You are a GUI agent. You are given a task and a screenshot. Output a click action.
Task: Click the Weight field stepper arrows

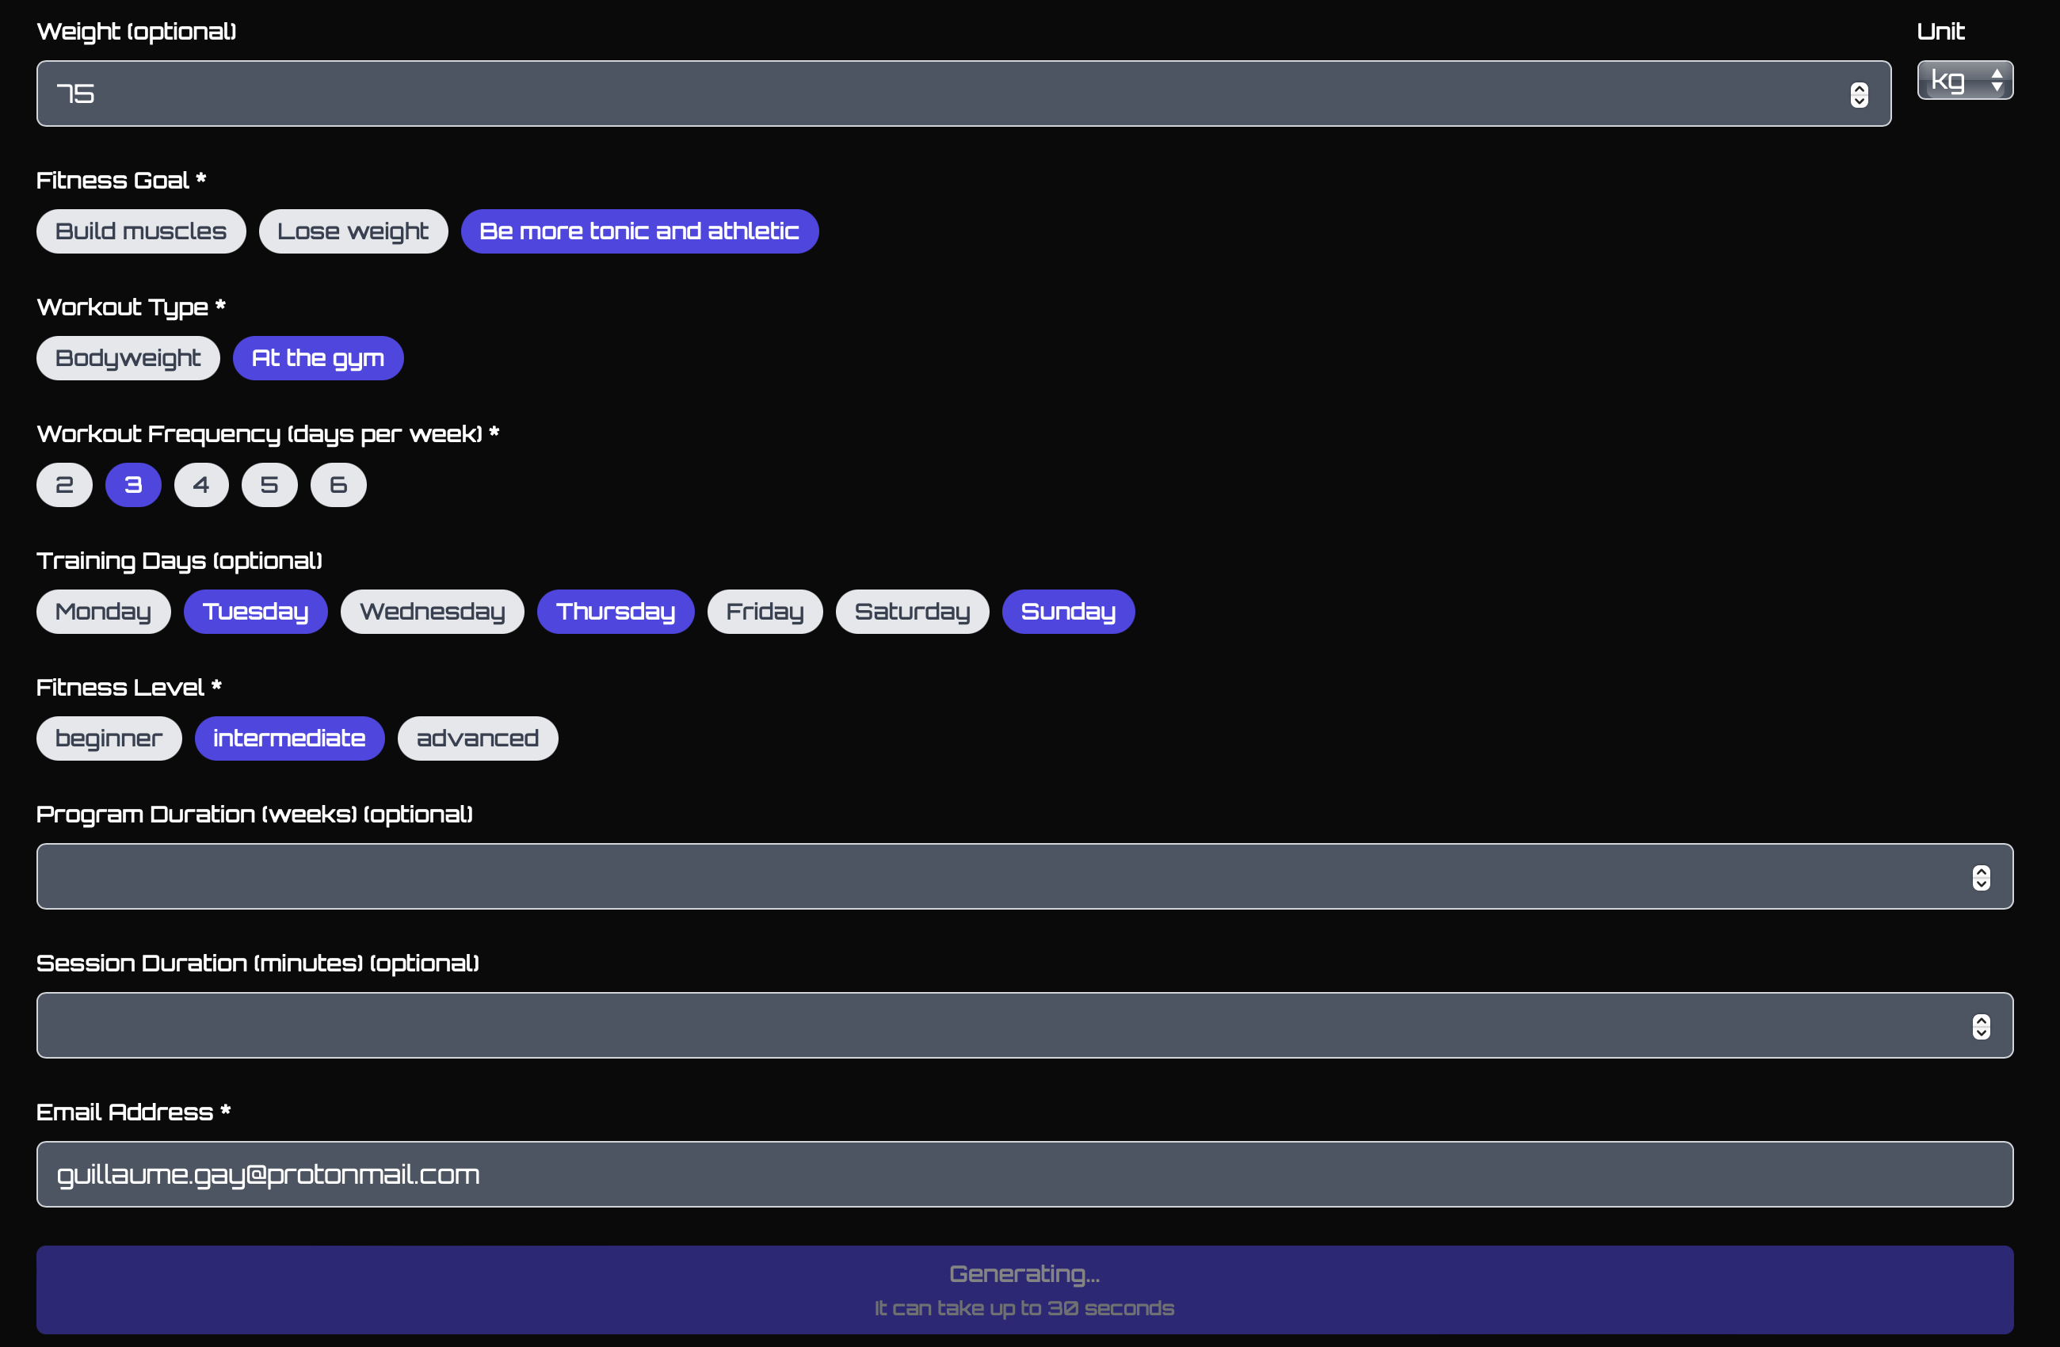(x=1858, y=94)
